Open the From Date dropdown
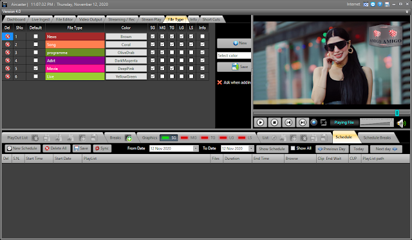 [196, 149]
